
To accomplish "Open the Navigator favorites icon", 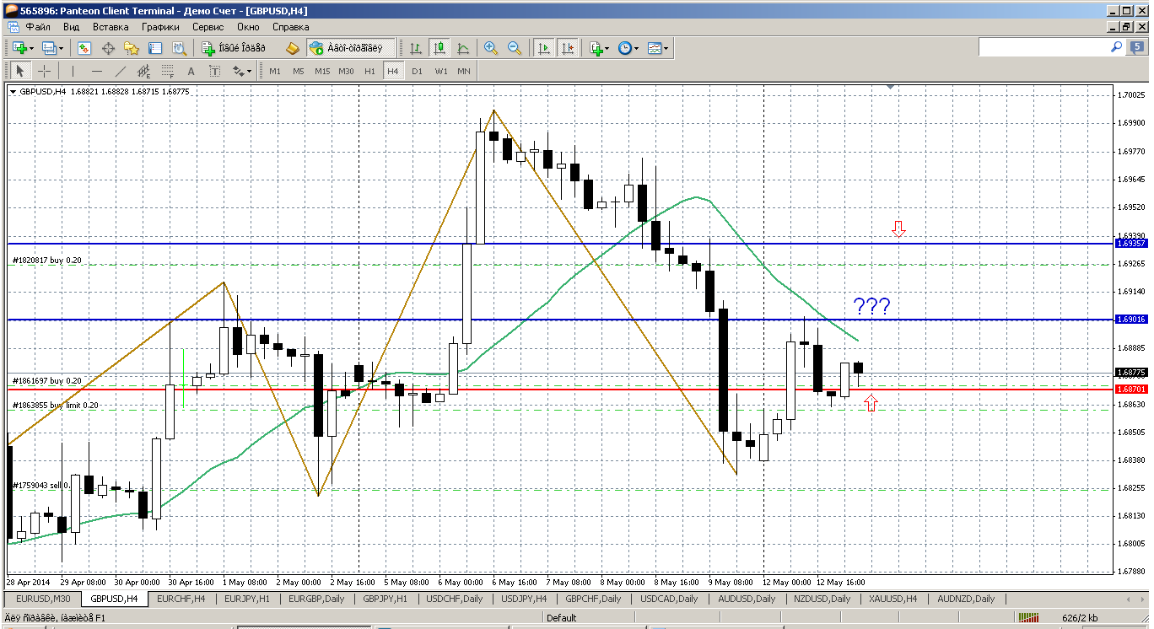I will [x=132, y=48].
